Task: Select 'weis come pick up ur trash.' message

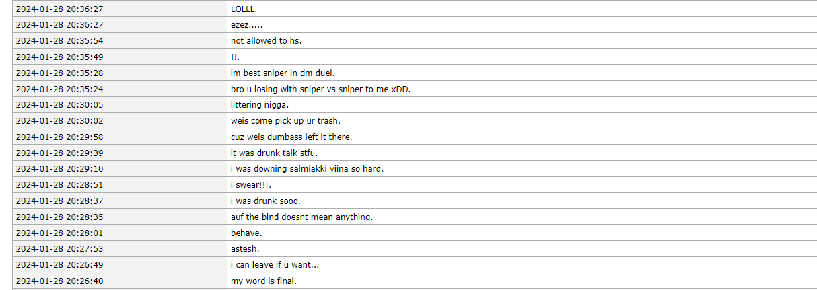Action: 285,121
